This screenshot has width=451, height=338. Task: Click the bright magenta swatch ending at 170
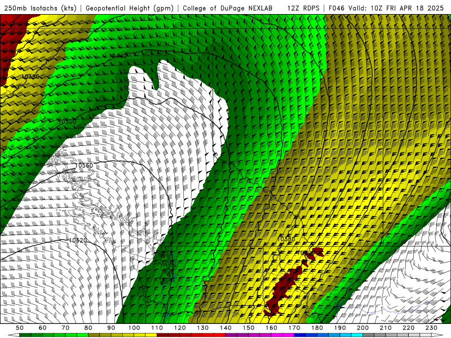pos(288,335)
